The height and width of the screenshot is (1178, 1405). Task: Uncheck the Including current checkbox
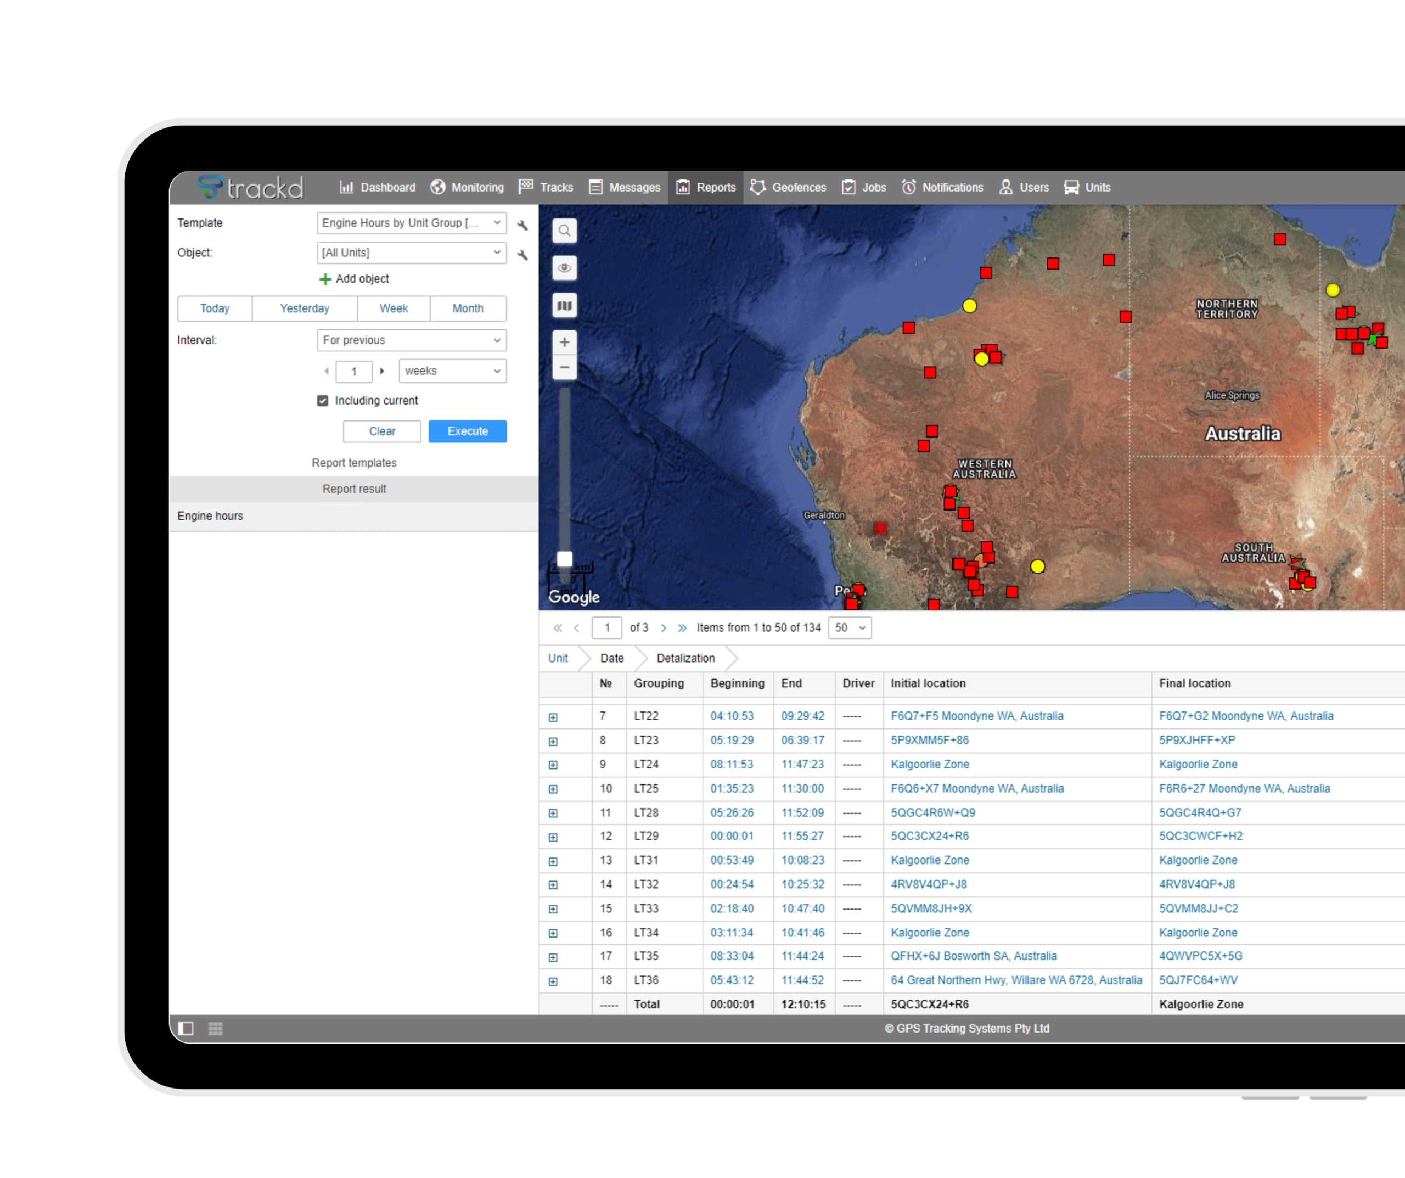[323, 400]
